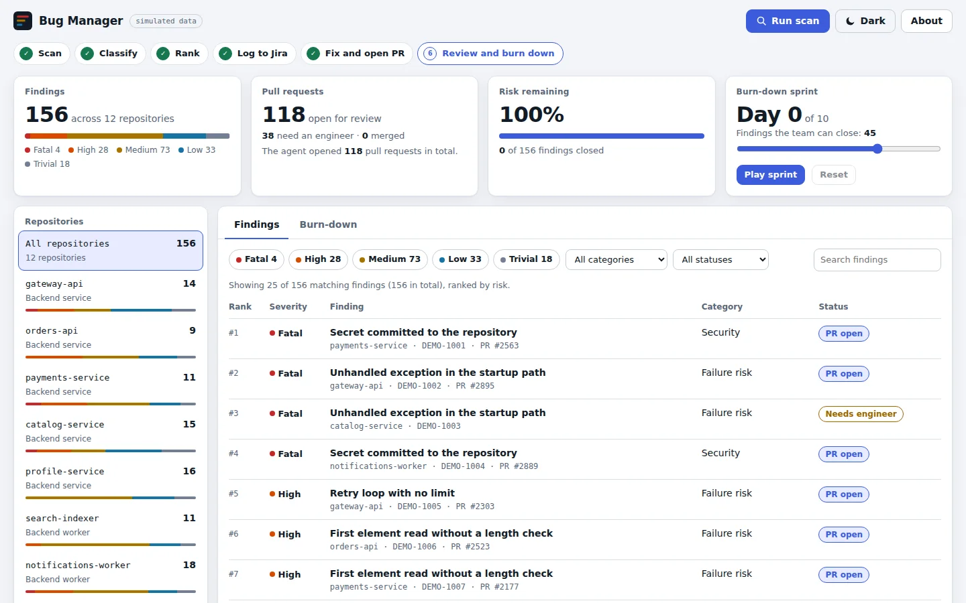Click the Reset sprint button

point(834,175)
